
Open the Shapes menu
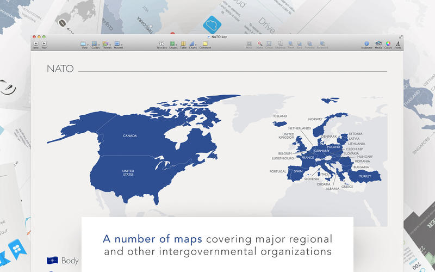click(x=173, y=43)
